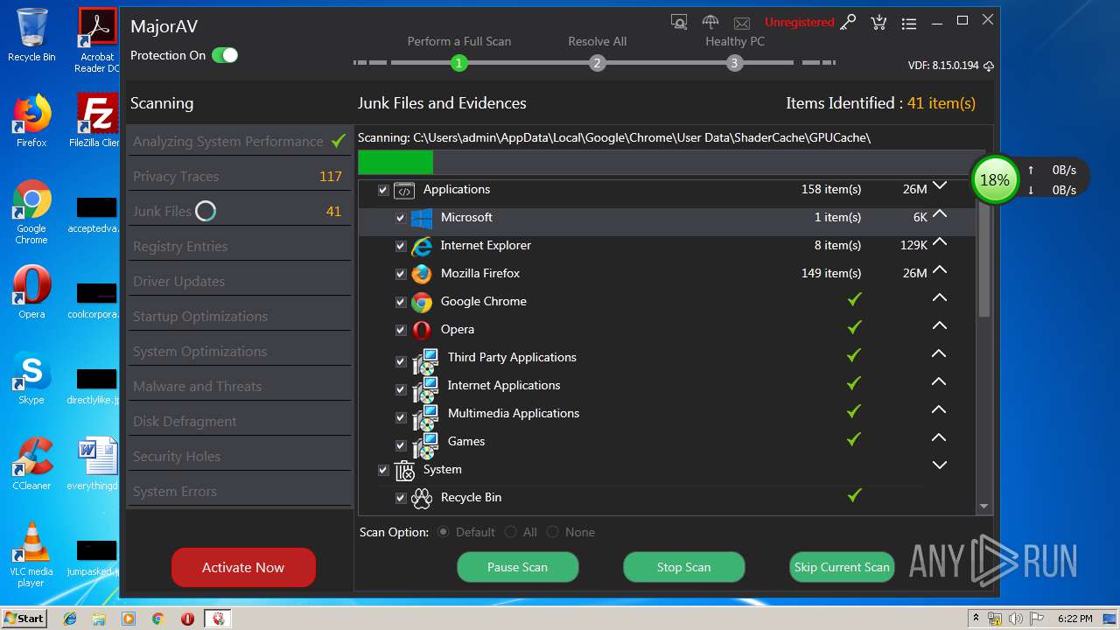Click the Games category icon
The height and width of the screenshot is (630, 1120).
[425, 444]
